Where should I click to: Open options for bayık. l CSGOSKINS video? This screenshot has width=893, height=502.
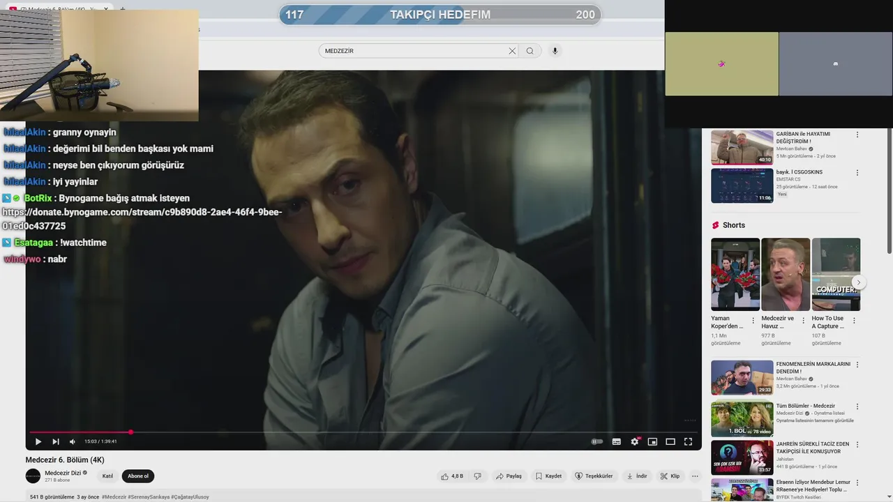click(x=857, y=173)
